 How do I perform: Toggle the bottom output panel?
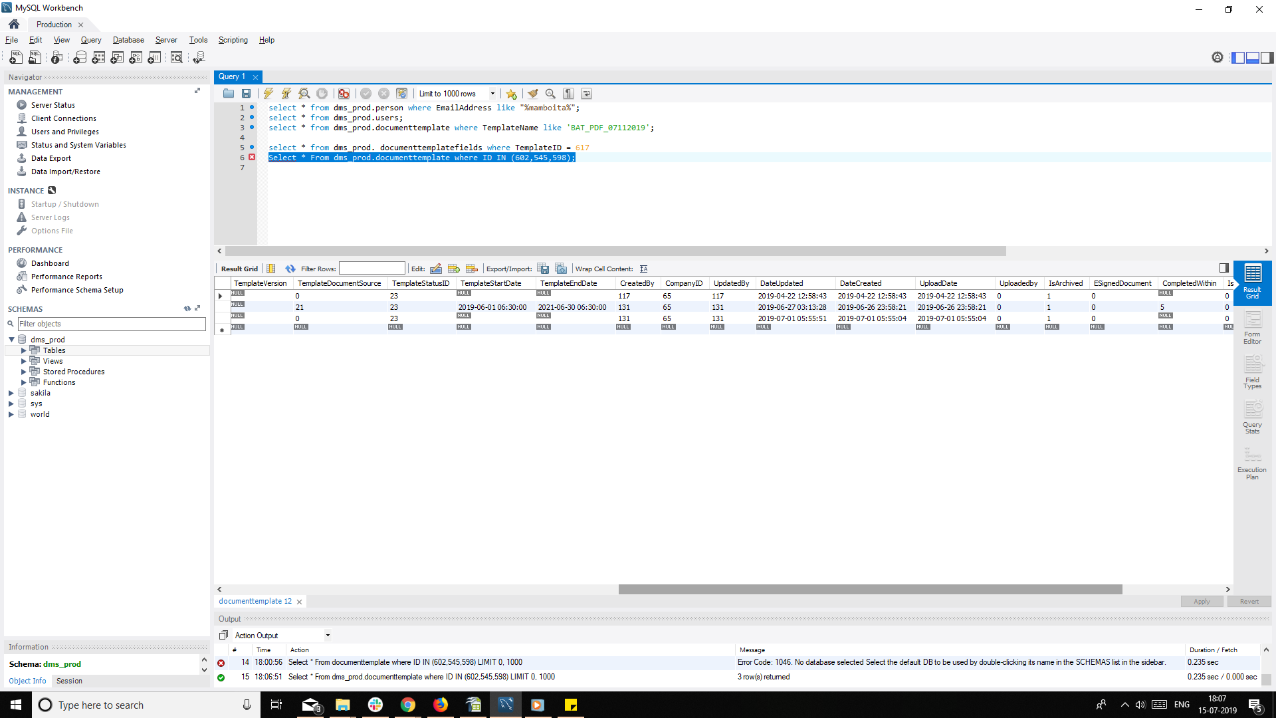point(1253,58)
